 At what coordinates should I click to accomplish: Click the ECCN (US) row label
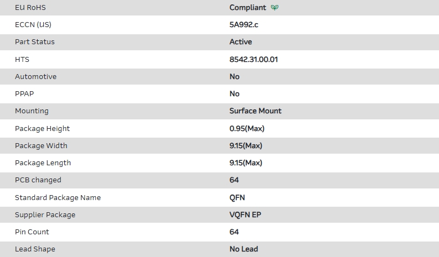33,25
